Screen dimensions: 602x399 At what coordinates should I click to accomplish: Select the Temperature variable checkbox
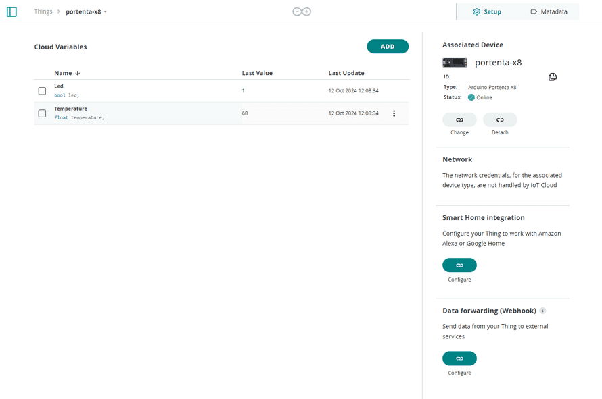pos(42,113)
